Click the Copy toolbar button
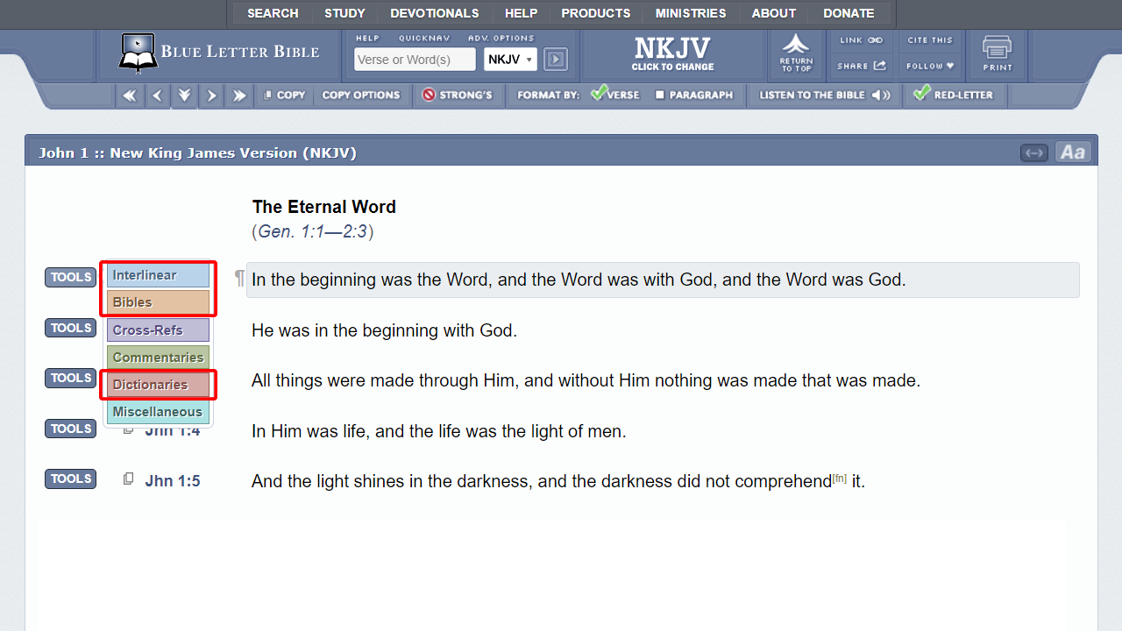The height and width of the screenshot is (631, 1122). click(285, 96)
